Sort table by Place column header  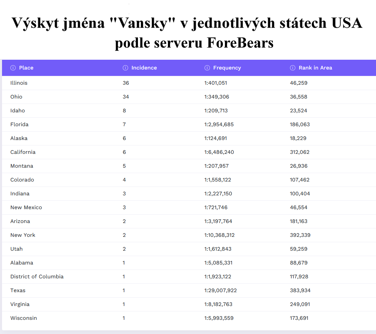[x=26, y=68]
